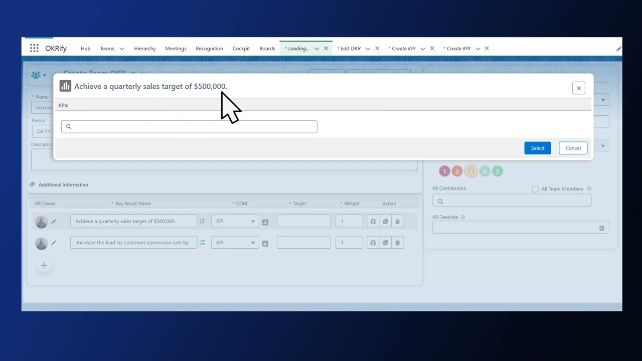Open the Cockpit tab
642x361 pixels.
[241, 49]
